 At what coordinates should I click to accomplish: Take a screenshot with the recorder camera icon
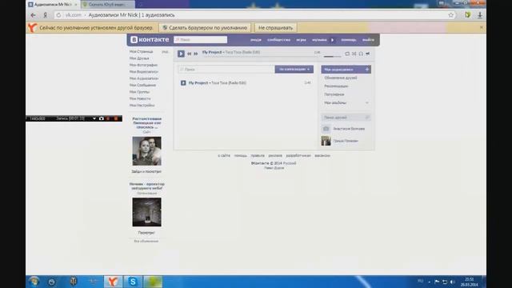(x=102, y=118)
